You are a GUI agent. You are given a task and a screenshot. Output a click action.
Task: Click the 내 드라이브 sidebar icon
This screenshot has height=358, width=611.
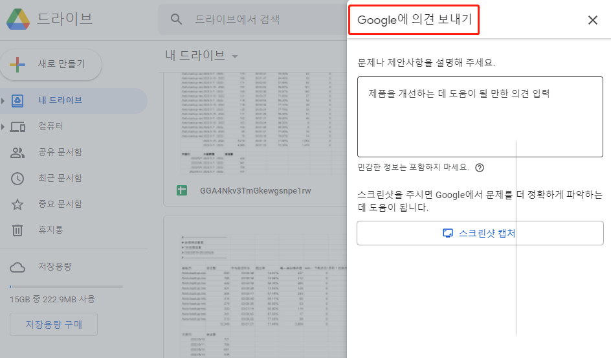click(x=17, y=100)
